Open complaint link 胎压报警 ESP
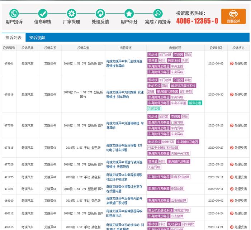The height and width of the screenshot is (230, 251). click(x=124, y=148)
